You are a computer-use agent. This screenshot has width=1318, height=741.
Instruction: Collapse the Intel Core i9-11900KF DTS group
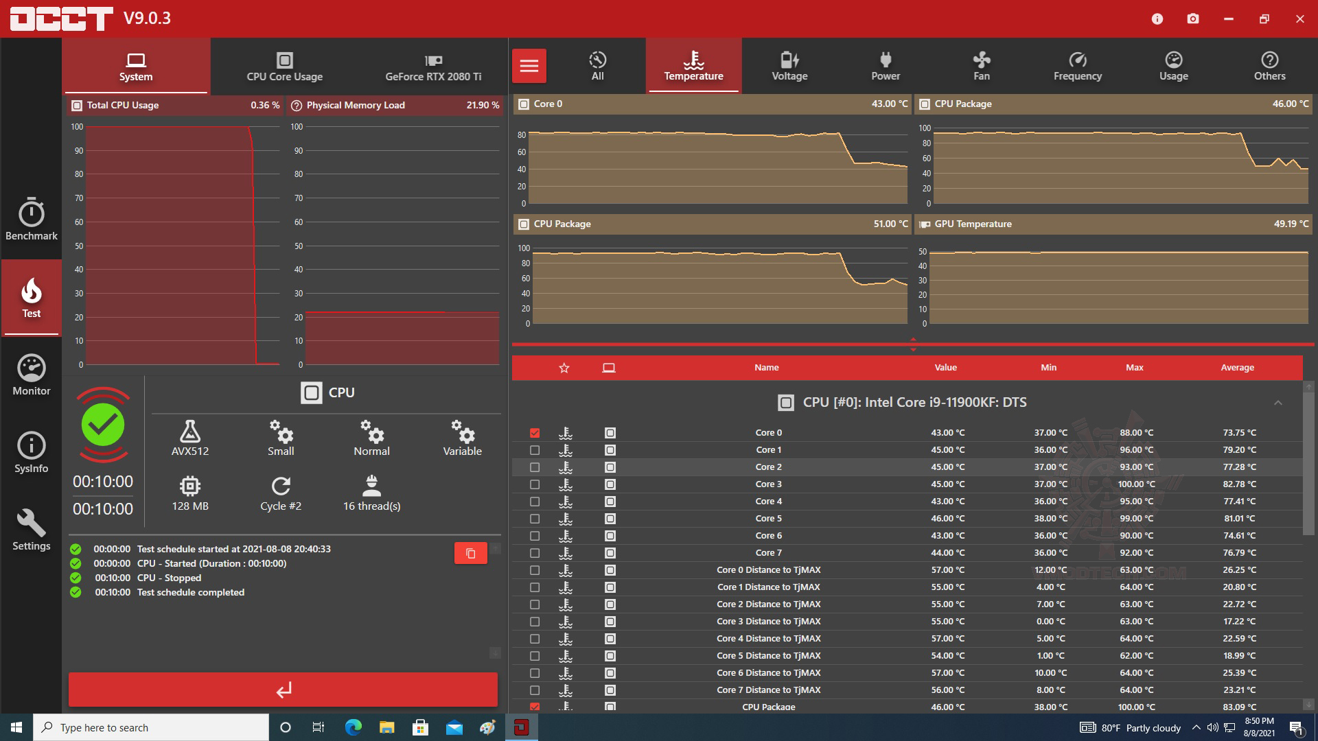(x=1277, y=403)
